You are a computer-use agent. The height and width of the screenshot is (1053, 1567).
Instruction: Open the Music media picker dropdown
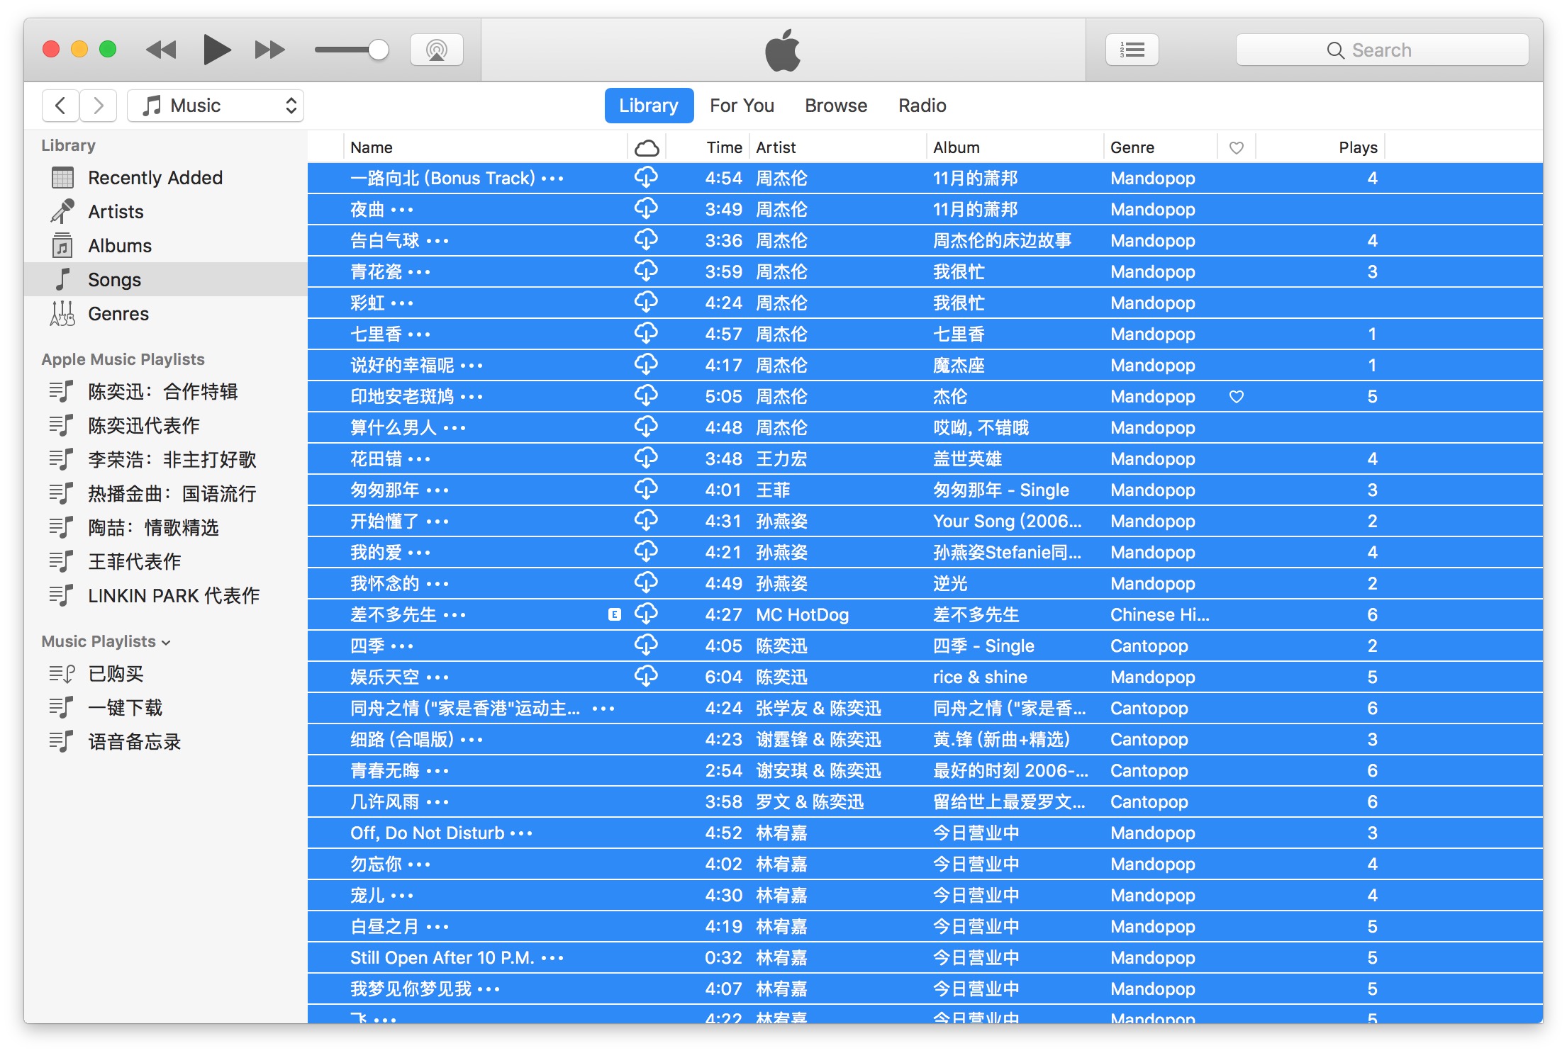[215, 105]
